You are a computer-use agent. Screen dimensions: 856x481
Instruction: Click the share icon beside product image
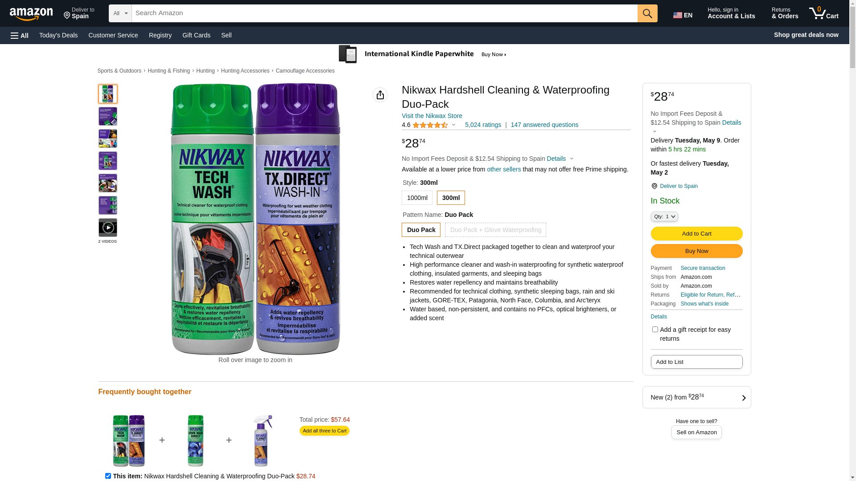380,95
